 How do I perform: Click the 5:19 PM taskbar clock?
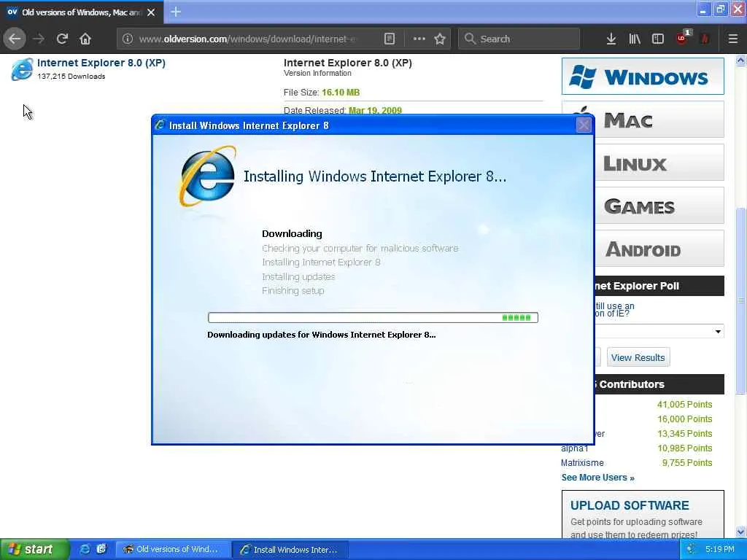click(x=720, y=550)
